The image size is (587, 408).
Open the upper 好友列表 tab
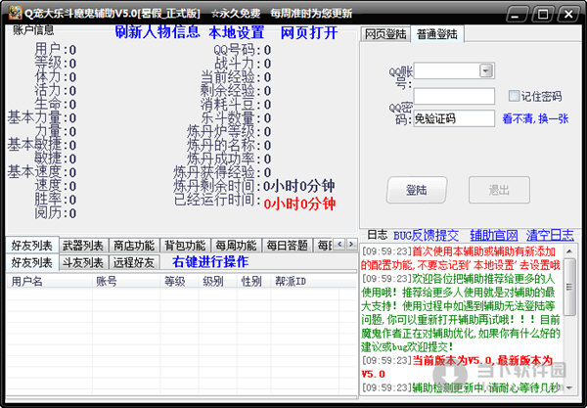pos(32,246)
